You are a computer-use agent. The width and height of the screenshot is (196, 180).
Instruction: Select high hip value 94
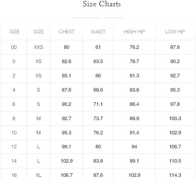click(x=134, y=147)
